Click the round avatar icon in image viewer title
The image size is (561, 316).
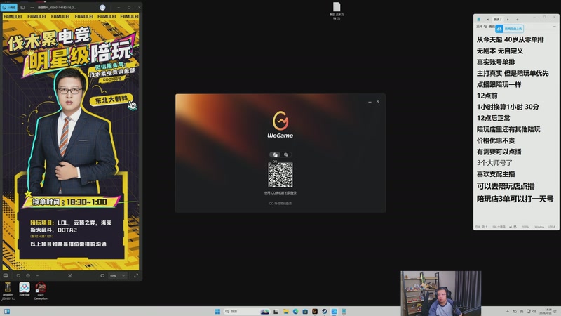tap(102, 7)
